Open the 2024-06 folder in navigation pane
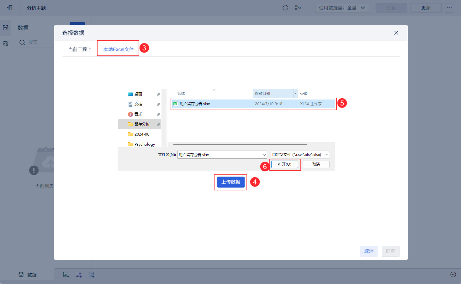This screenshot has width=461, height=284. click(x=139, y=134)
